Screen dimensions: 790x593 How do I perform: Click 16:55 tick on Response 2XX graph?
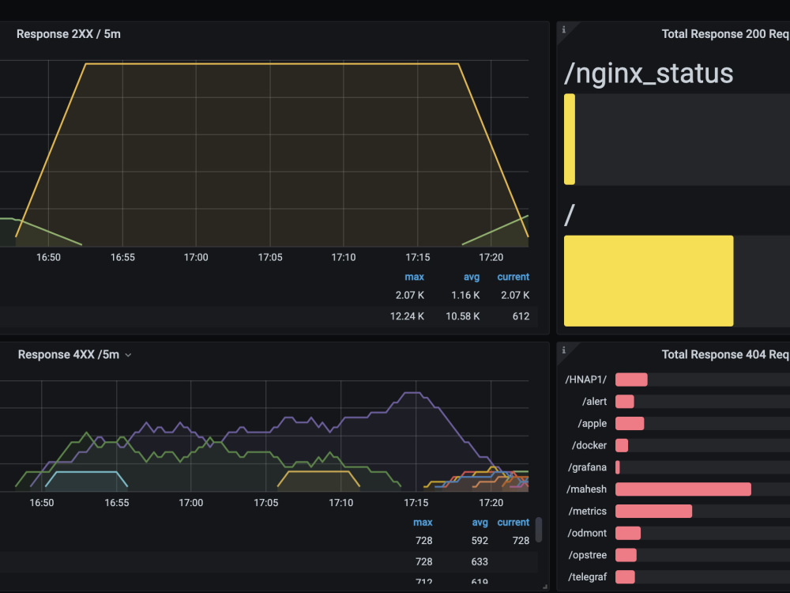click(122, 257)
